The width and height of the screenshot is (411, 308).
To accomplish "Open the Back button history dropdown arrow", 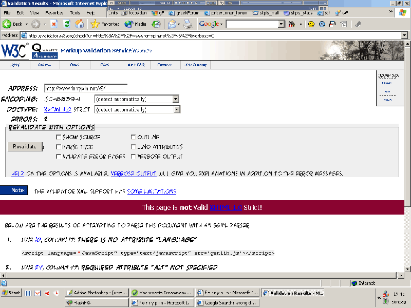I will click(x=27, y=24).
